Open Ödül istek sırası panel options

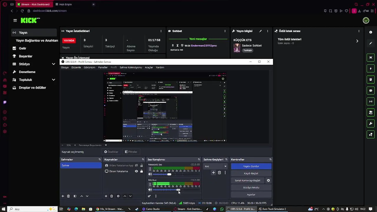359,31
